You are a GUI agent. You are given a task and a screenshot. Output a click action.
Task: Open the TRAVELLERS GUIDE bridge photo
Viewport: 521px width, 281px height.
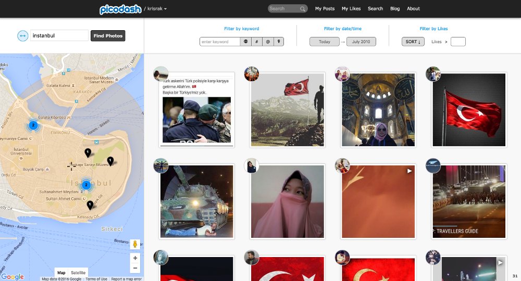pyautogui.click(x=469, y=201)
